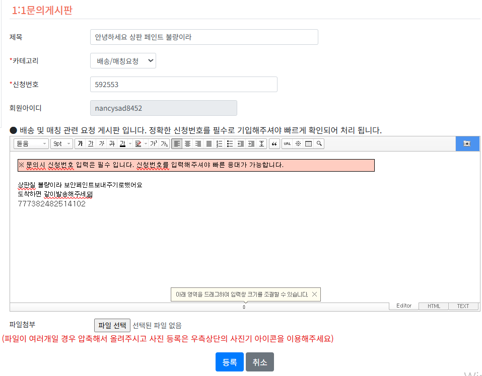Dismiss the resize hint tooltip
Screen dimensions: 482x376
pos(315,294)
